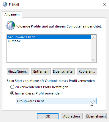This screenshot has height=122, width=109.
Task: Close the E-Mail dialog with the X
Action: coord(104,4)
